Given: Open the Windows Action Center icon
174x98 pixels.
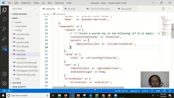Looking at the screenshot, I should (x=170, y=96).
